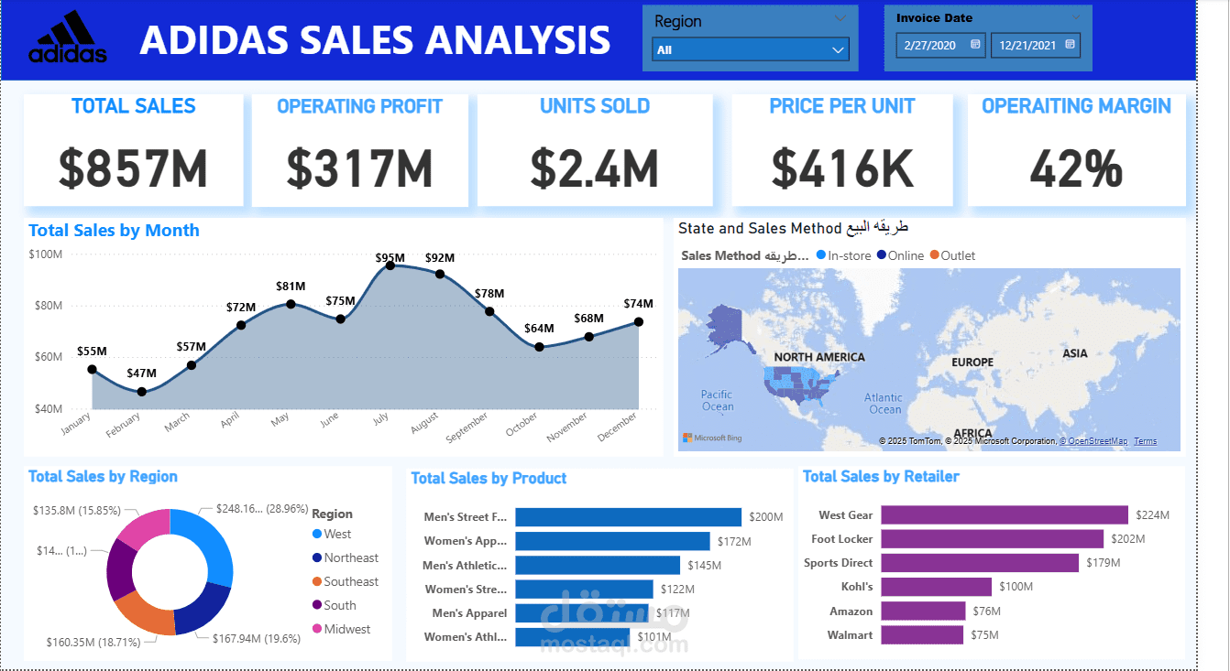The image size is (1230, 671).
Task: Select the April $72M data point
Action: (x=241, y=325)
